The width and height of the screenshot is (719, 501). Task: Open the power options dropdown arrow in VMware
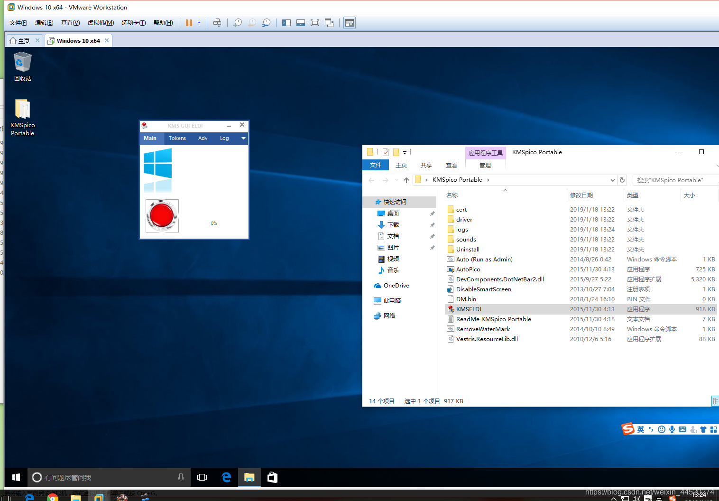coord(199,23)
